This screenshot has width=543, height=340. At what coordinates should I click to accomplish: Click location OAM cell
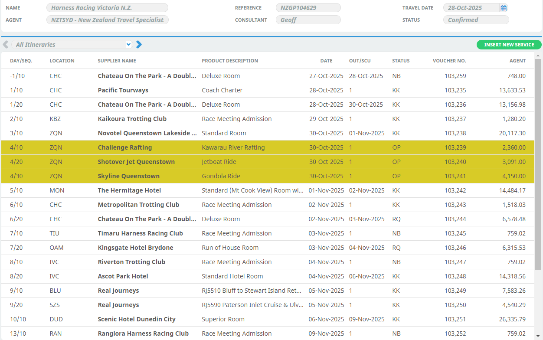click(56, 248)
